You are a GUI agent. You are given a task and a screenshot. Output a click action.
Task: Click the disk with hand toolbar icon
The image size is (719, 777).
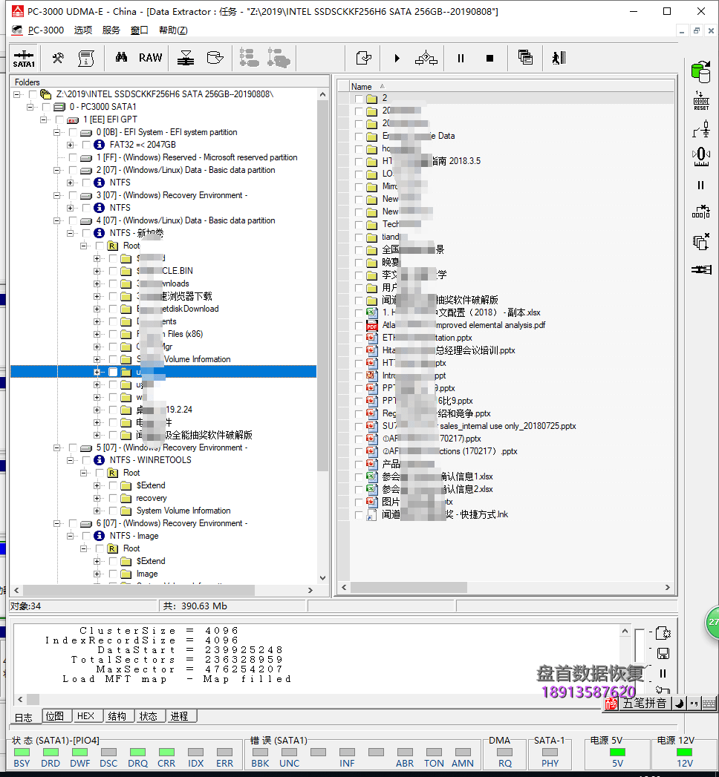(x=215, y=58)
